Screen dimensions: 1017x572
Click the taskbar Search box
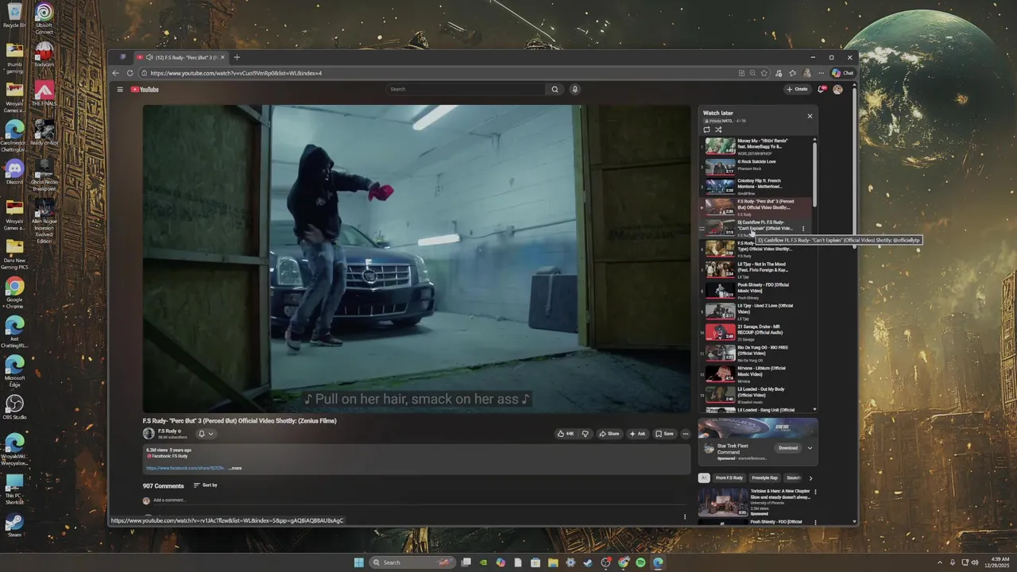tap(412, 562)
